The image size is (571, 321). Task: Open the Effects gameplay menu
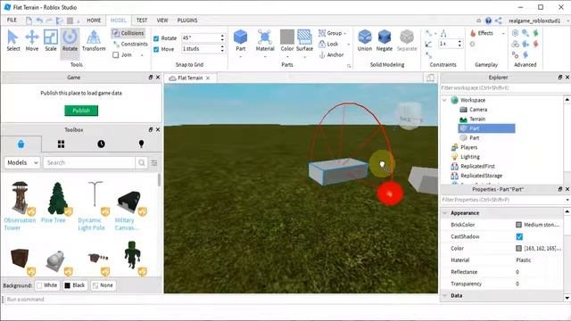pos(482,33)
